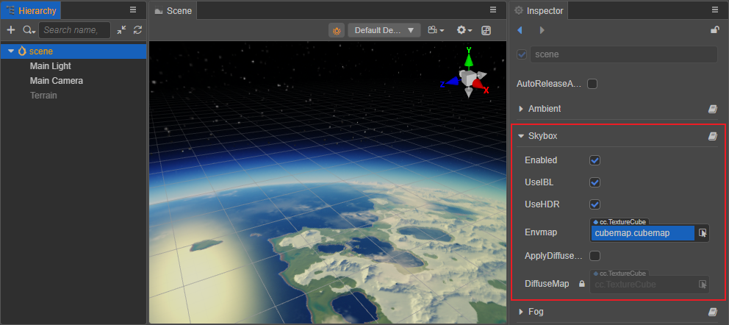
Task: Uncheck the UseIBL checkbox
Action: pyautogui.click(x=595, y=182)
